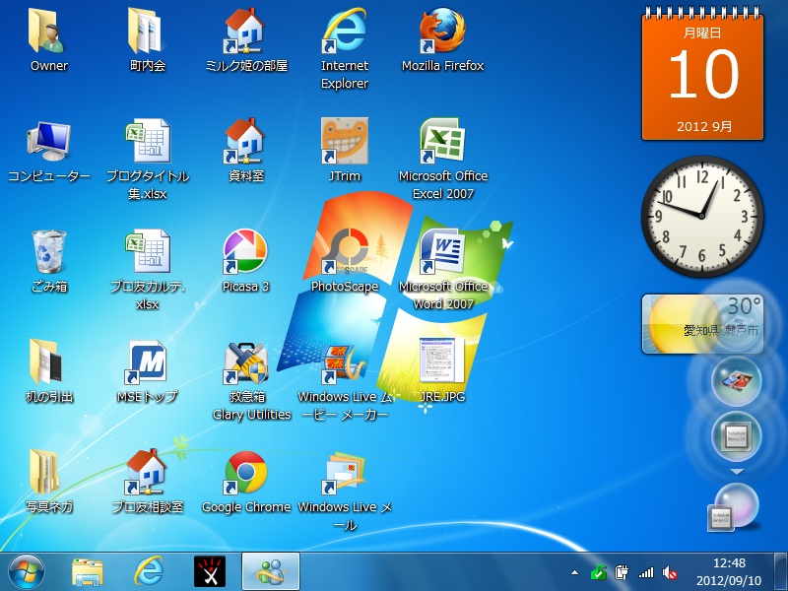Open the 30° weather gadget
This screenshot has width=788, height=591.
(702, 324)
